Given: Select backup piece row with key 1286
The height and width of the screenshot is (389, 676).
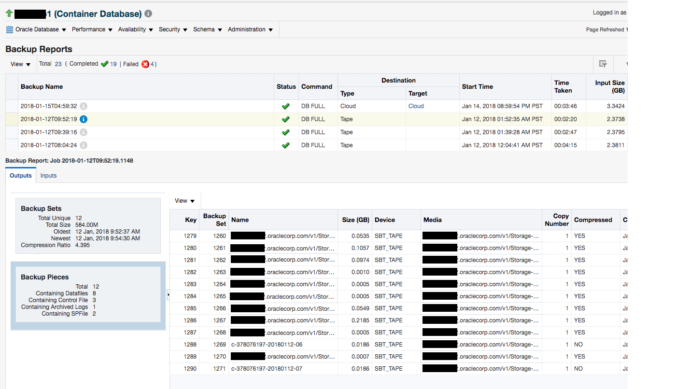Looking at the screenshot, I should (398, 320).
